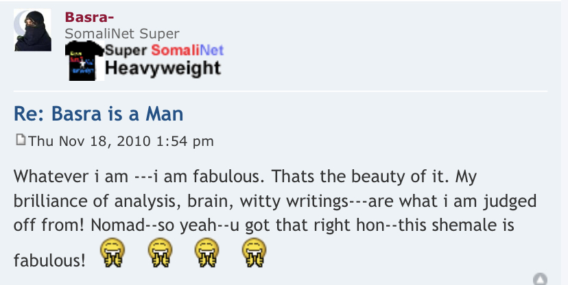Click the "Thu Nov 18, 2010" post date
568x285 pixels.
pyautogui.click(x=90, y=142)
